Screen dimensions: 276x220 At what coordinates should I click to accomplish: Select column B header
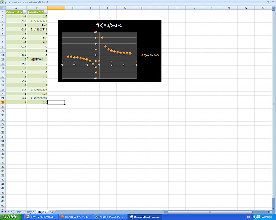point(37,8)
